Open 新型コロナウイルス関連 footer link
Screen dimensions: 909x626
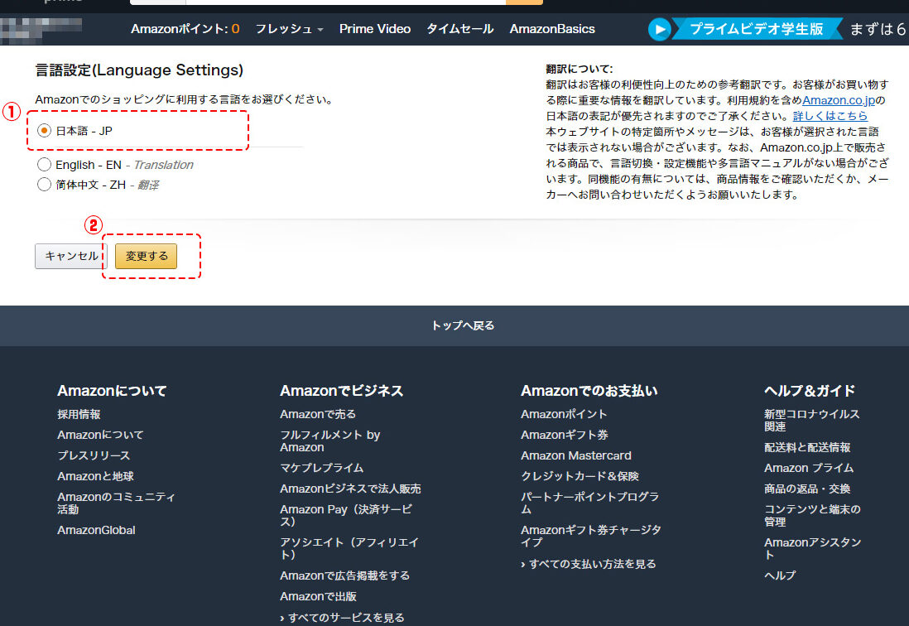tap(811, 421)
